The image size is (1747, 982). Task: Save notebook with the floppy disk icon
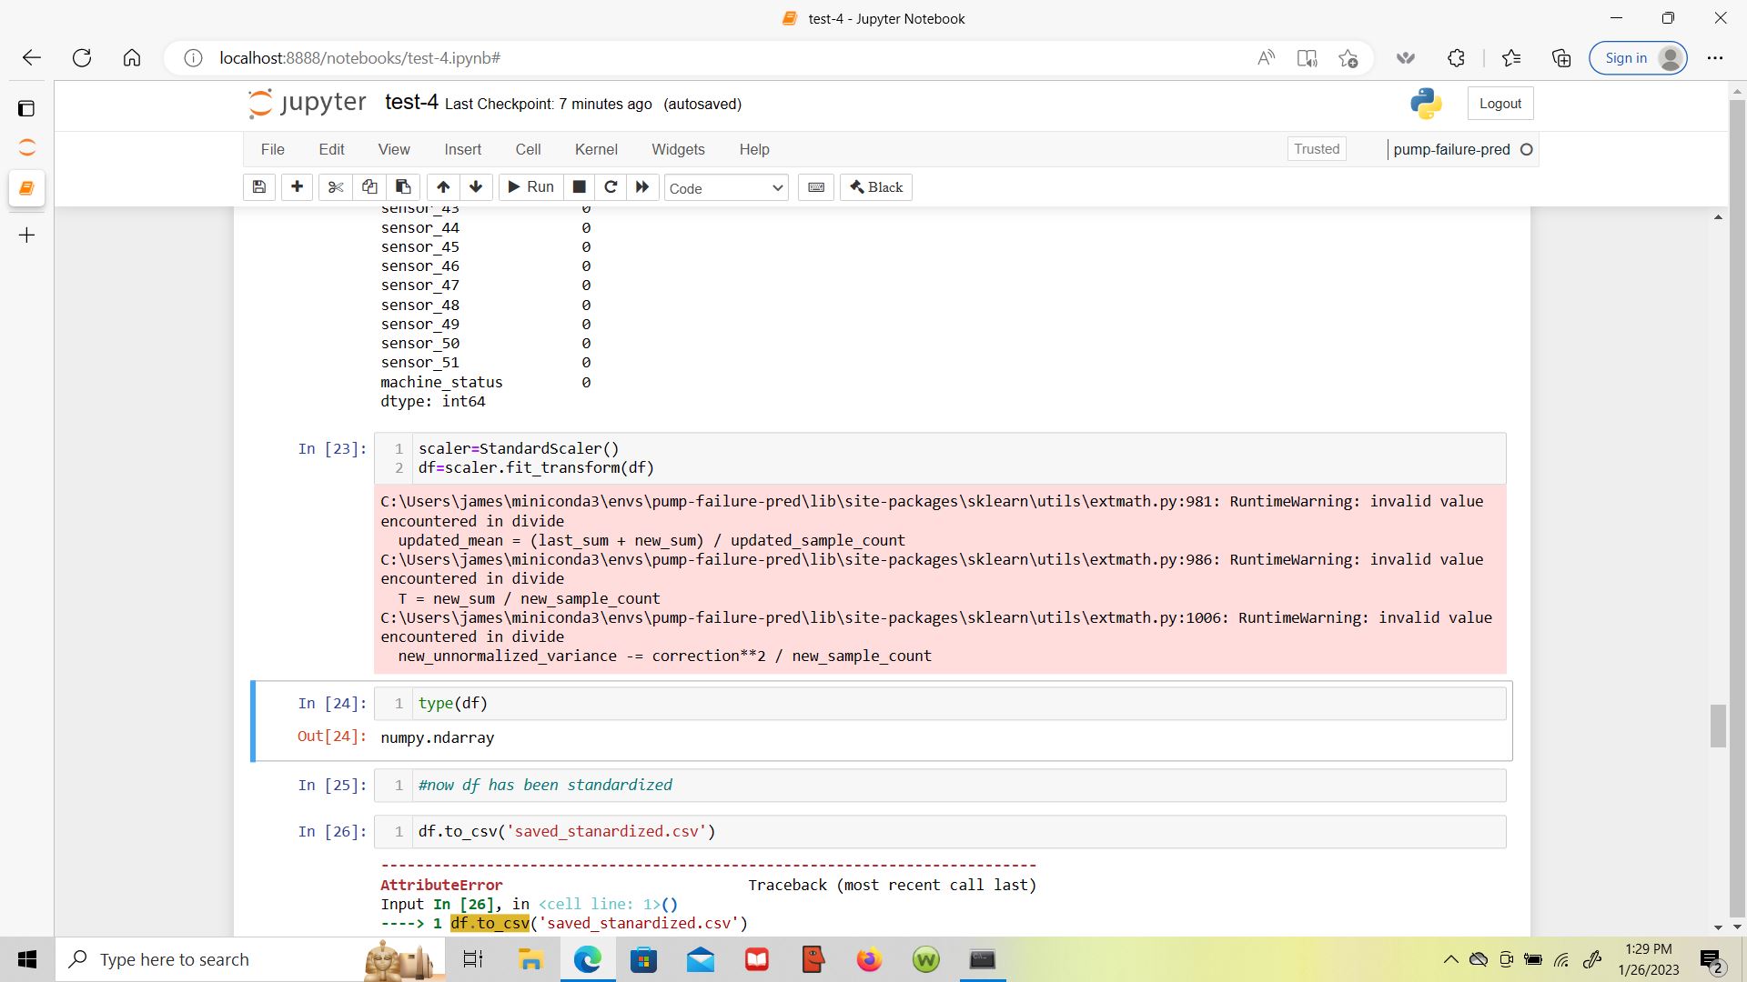click(259, 187)
